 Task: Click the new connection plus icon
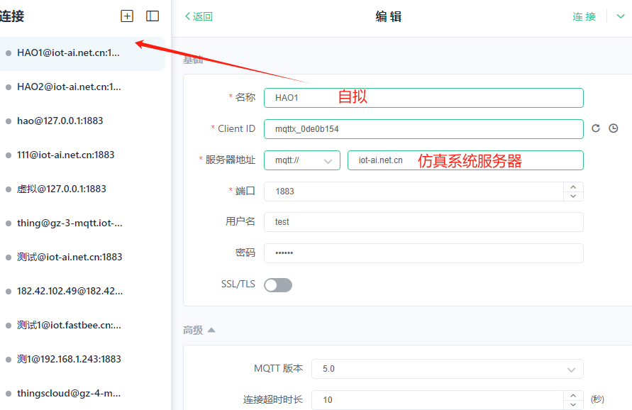[127, 16]
